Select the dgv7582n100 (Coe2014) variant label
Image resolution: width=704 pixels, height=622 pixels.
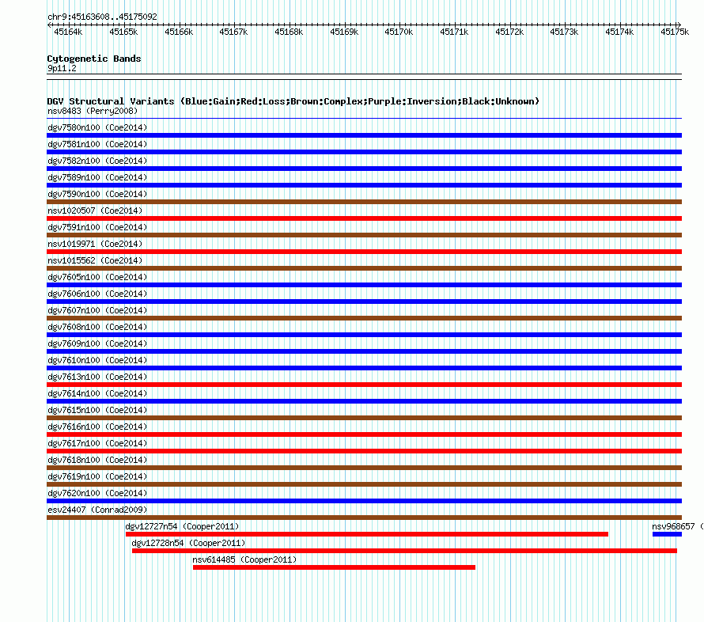[x=97, y=161]
